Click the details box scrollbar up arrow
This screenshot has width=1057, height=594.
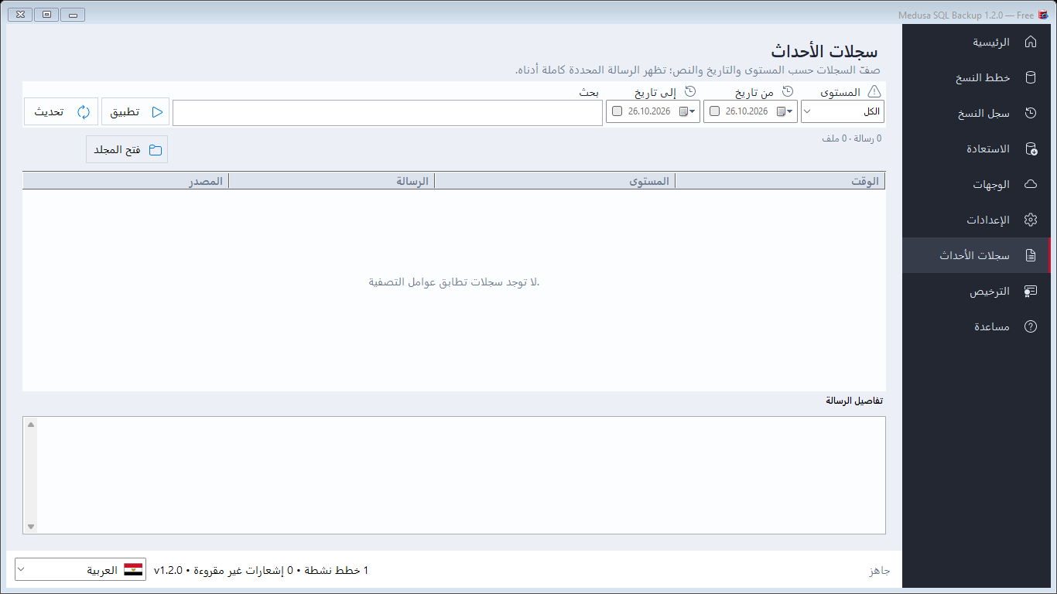(x=31, y=424)
